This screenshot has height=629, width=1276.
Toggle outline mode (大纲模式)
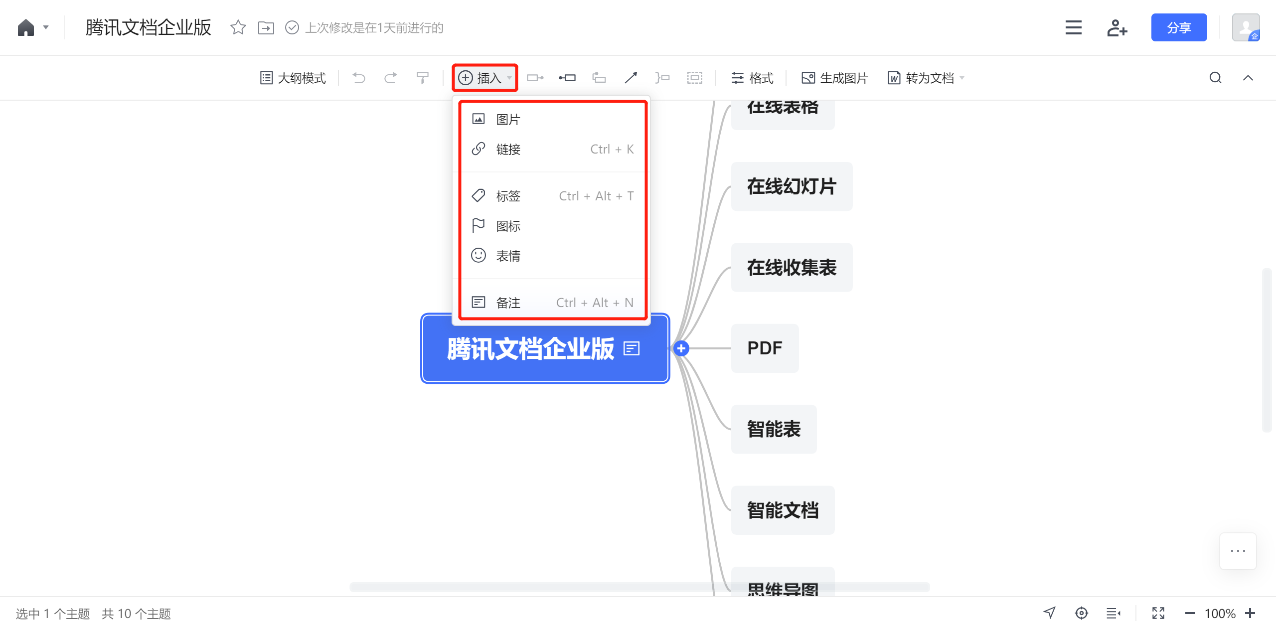[293, 78]
